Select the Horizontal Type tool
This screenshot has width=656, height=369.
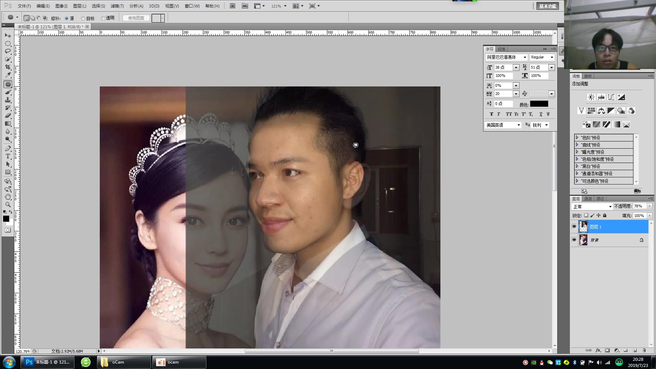[8, 156]
